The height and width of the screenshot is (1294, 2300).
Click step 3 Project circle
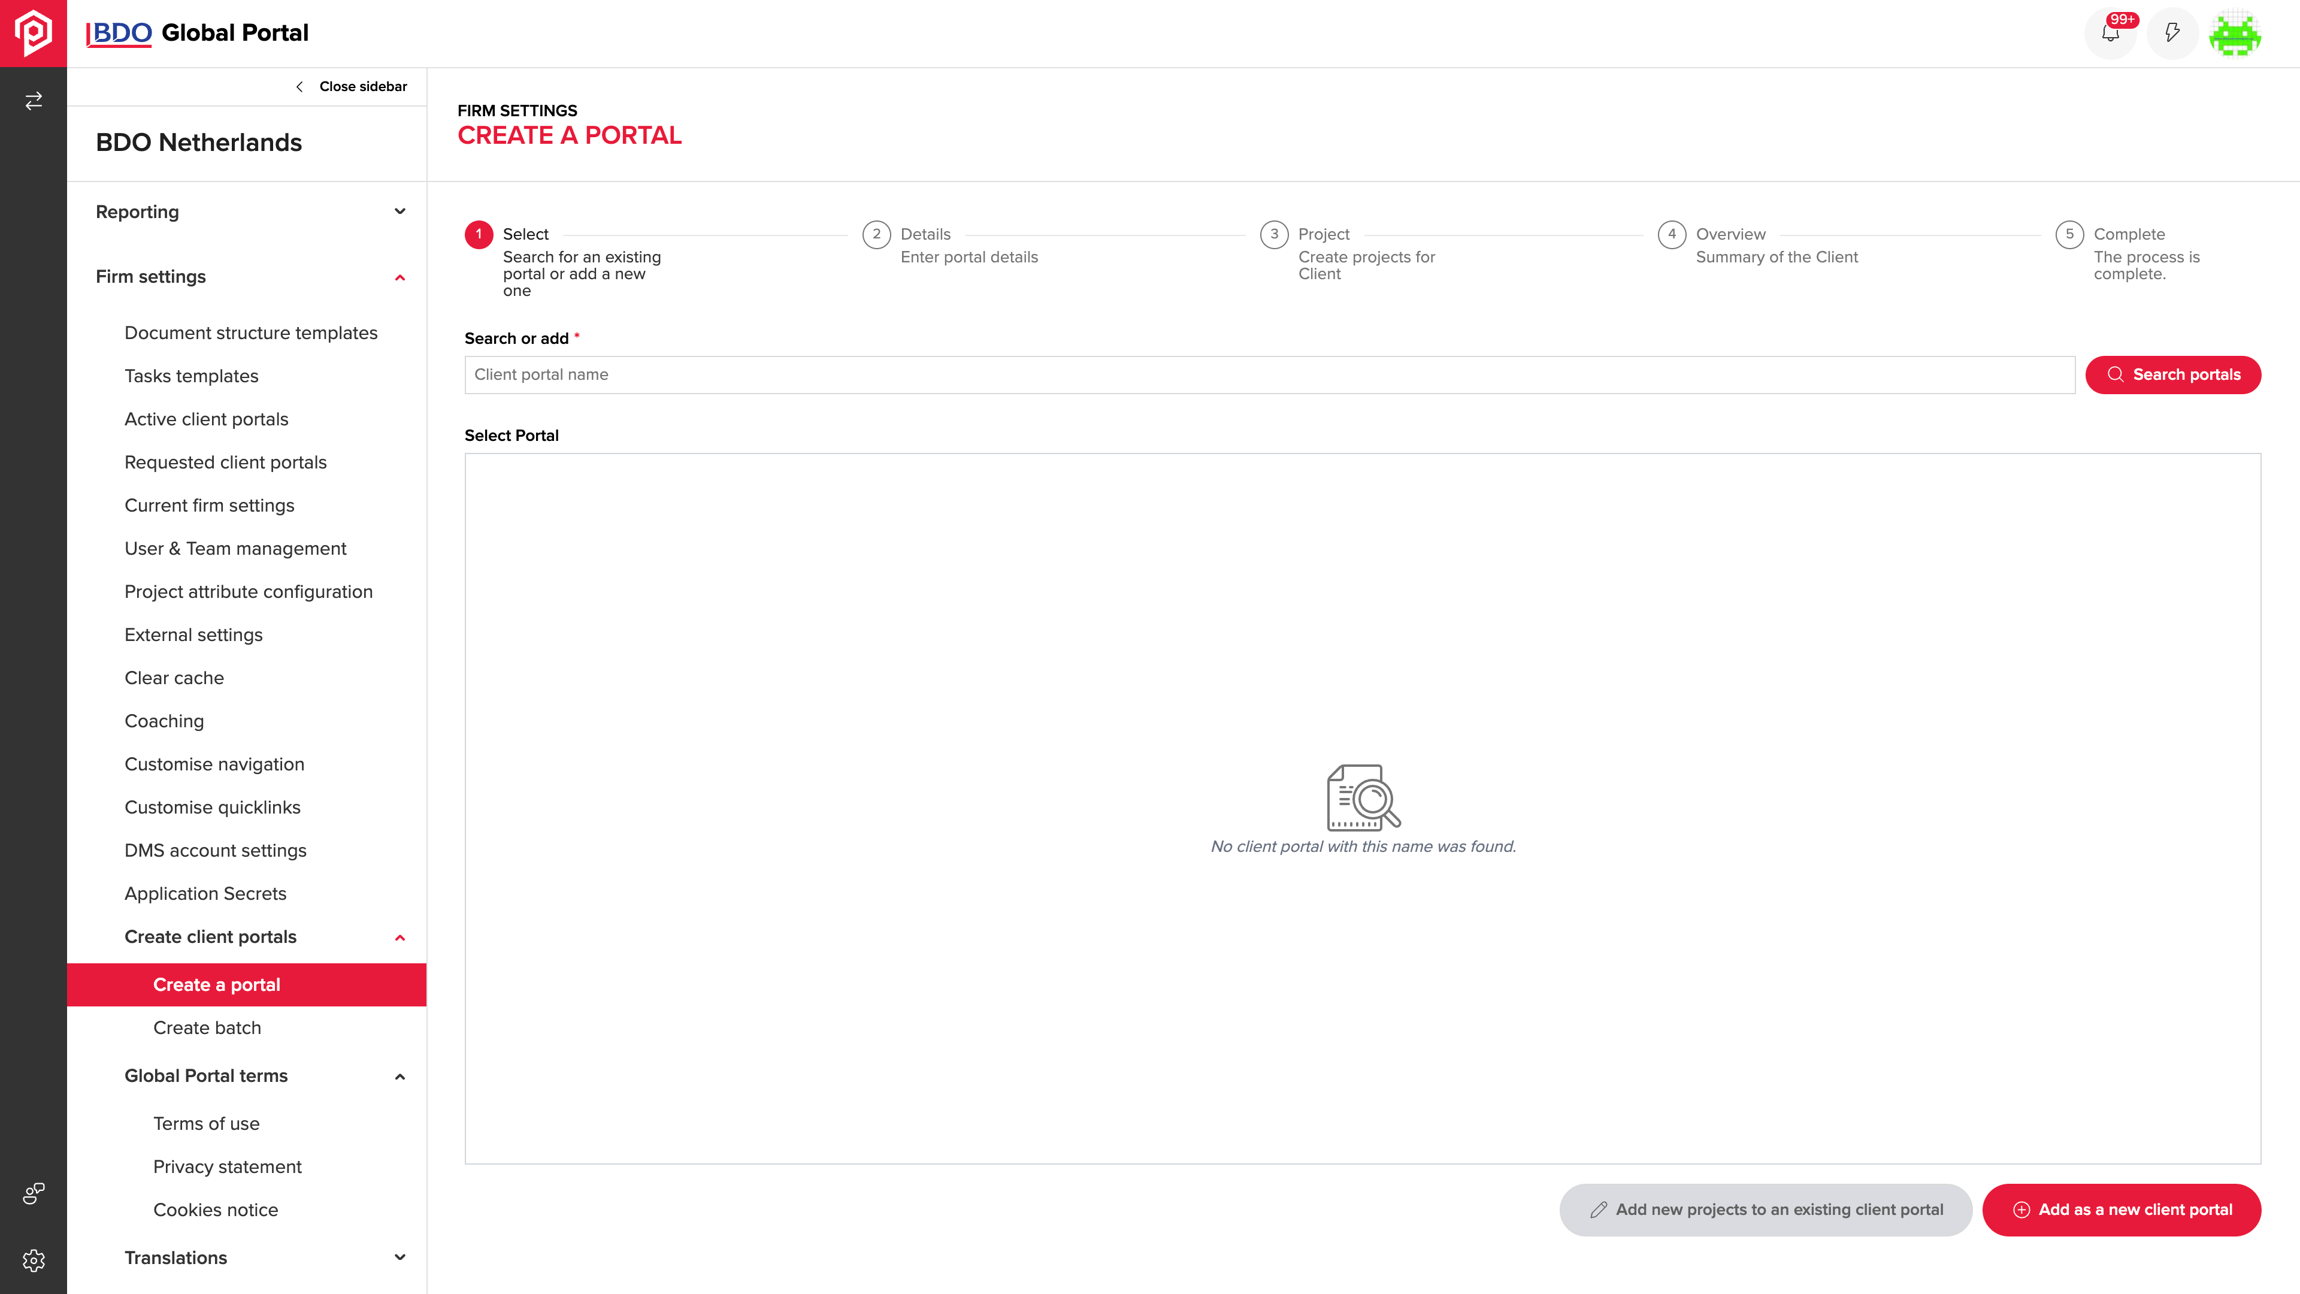tap(1274, 234)
